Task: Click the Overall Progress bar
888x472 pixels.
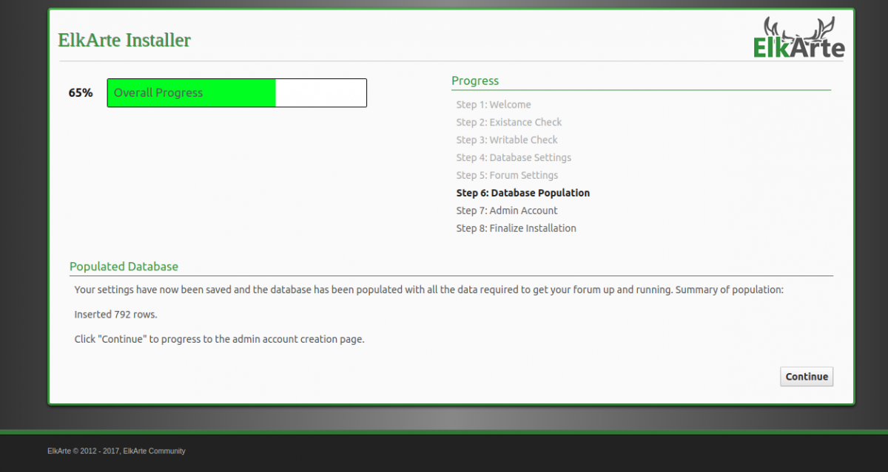Action: pos(237,93)
